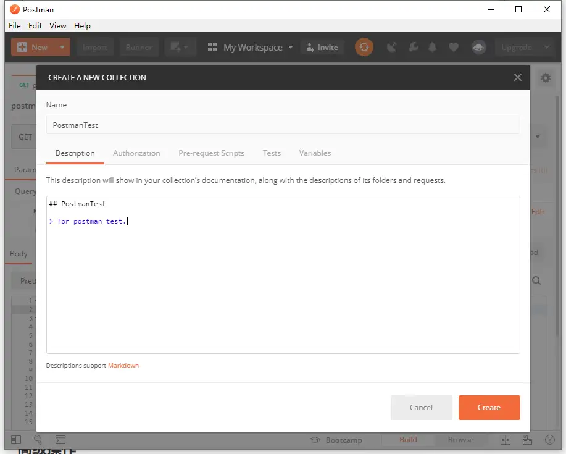Click the satellite capture requests icon

pyautogui.click(x=391, y=47)
